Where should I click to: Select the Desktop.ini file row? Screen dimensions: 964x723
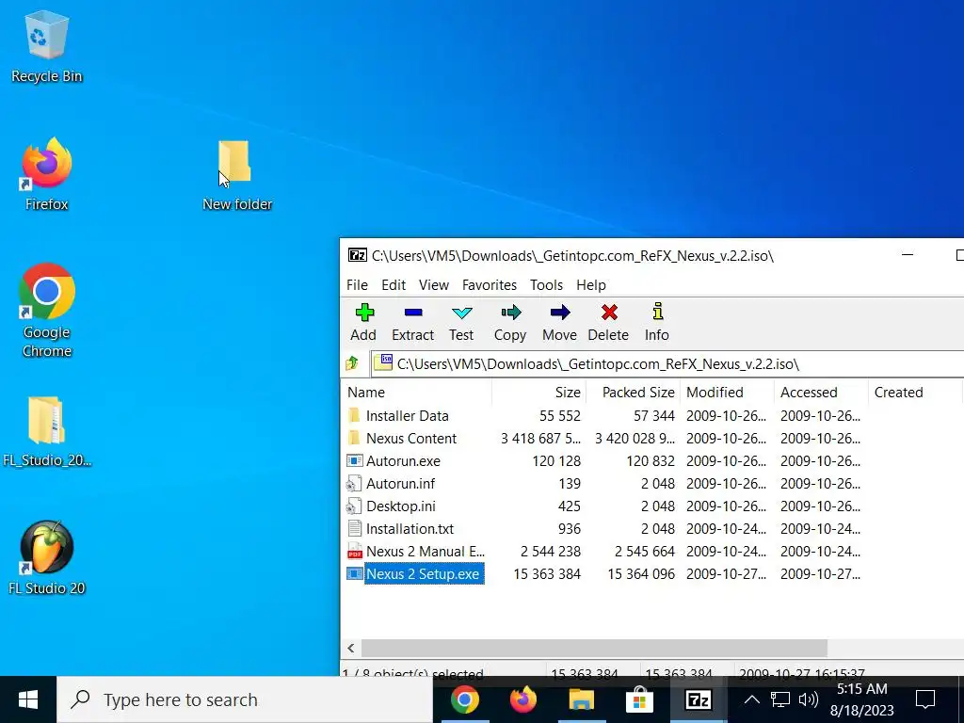pyautogui.click(x=603, y=506)
